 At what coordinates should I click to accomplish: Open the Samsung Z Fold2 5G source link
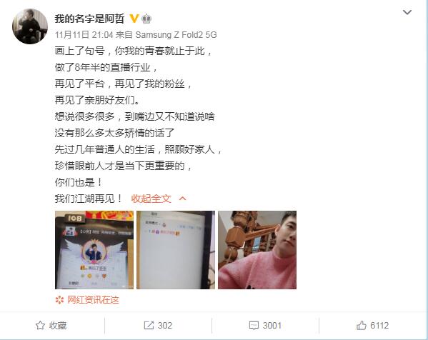coord(176,35)
